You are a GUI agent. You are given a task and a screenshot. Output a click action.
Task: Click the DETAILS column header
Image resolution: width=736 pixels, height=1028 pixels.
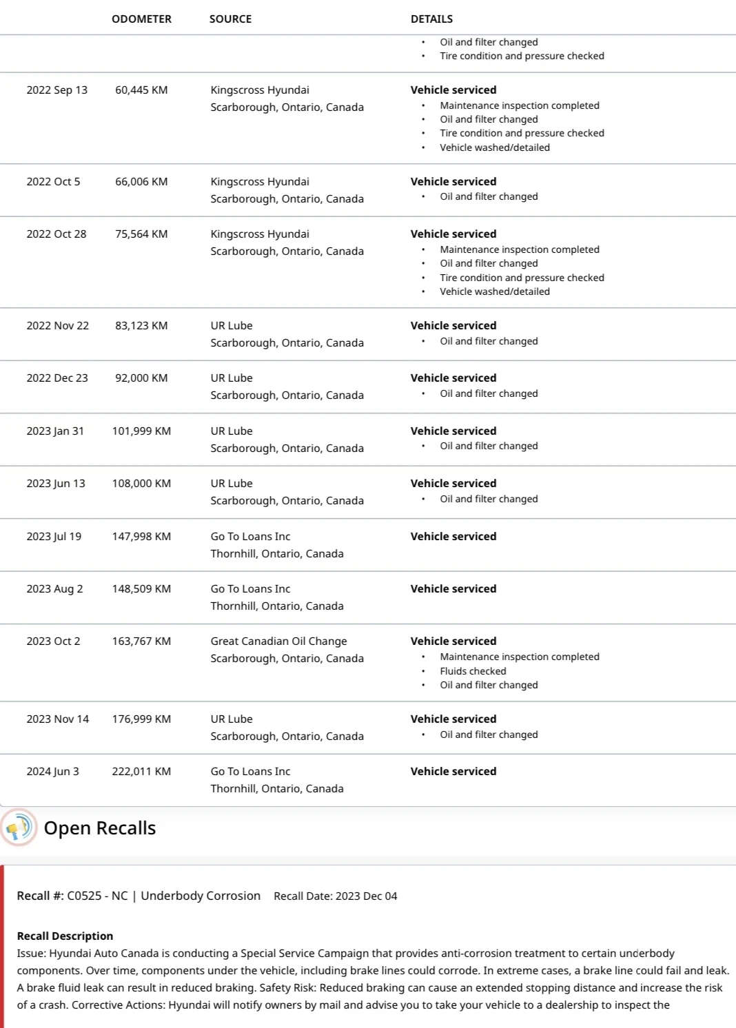click(431, 19)
